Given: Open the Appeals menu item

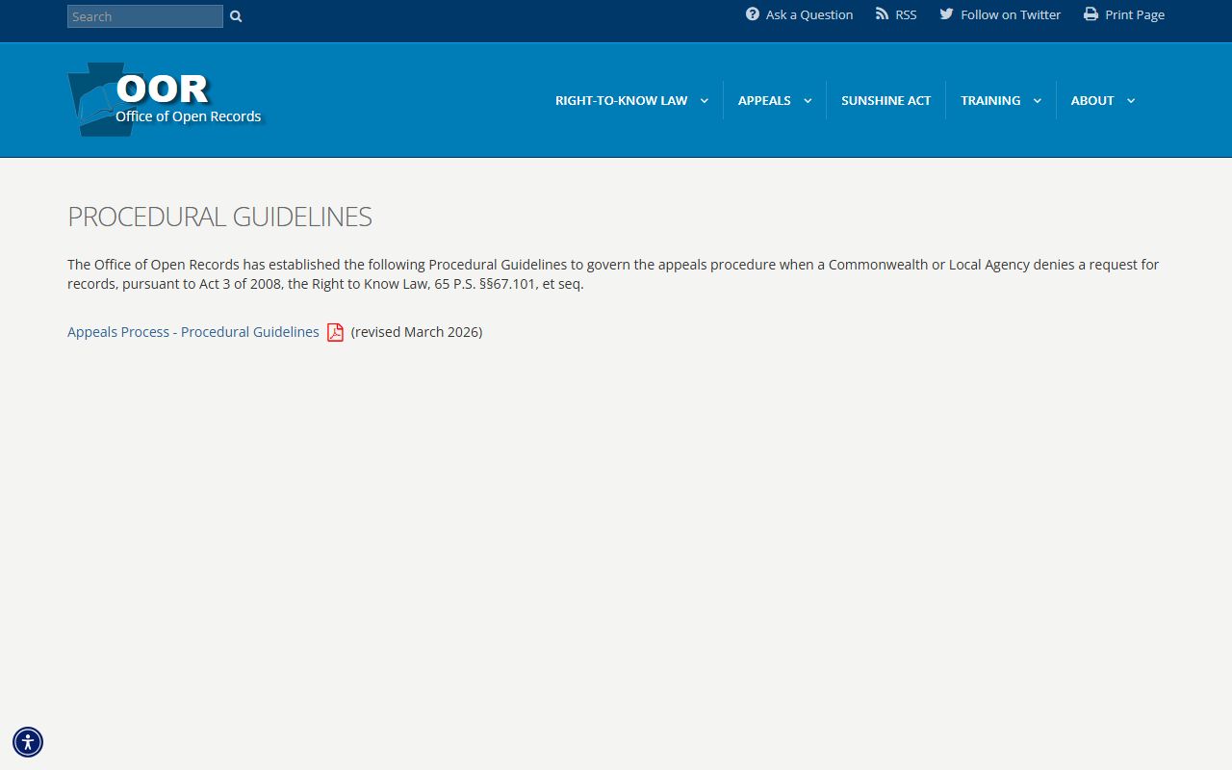Looking at the screenshot, I should click(x=764, y=101).
